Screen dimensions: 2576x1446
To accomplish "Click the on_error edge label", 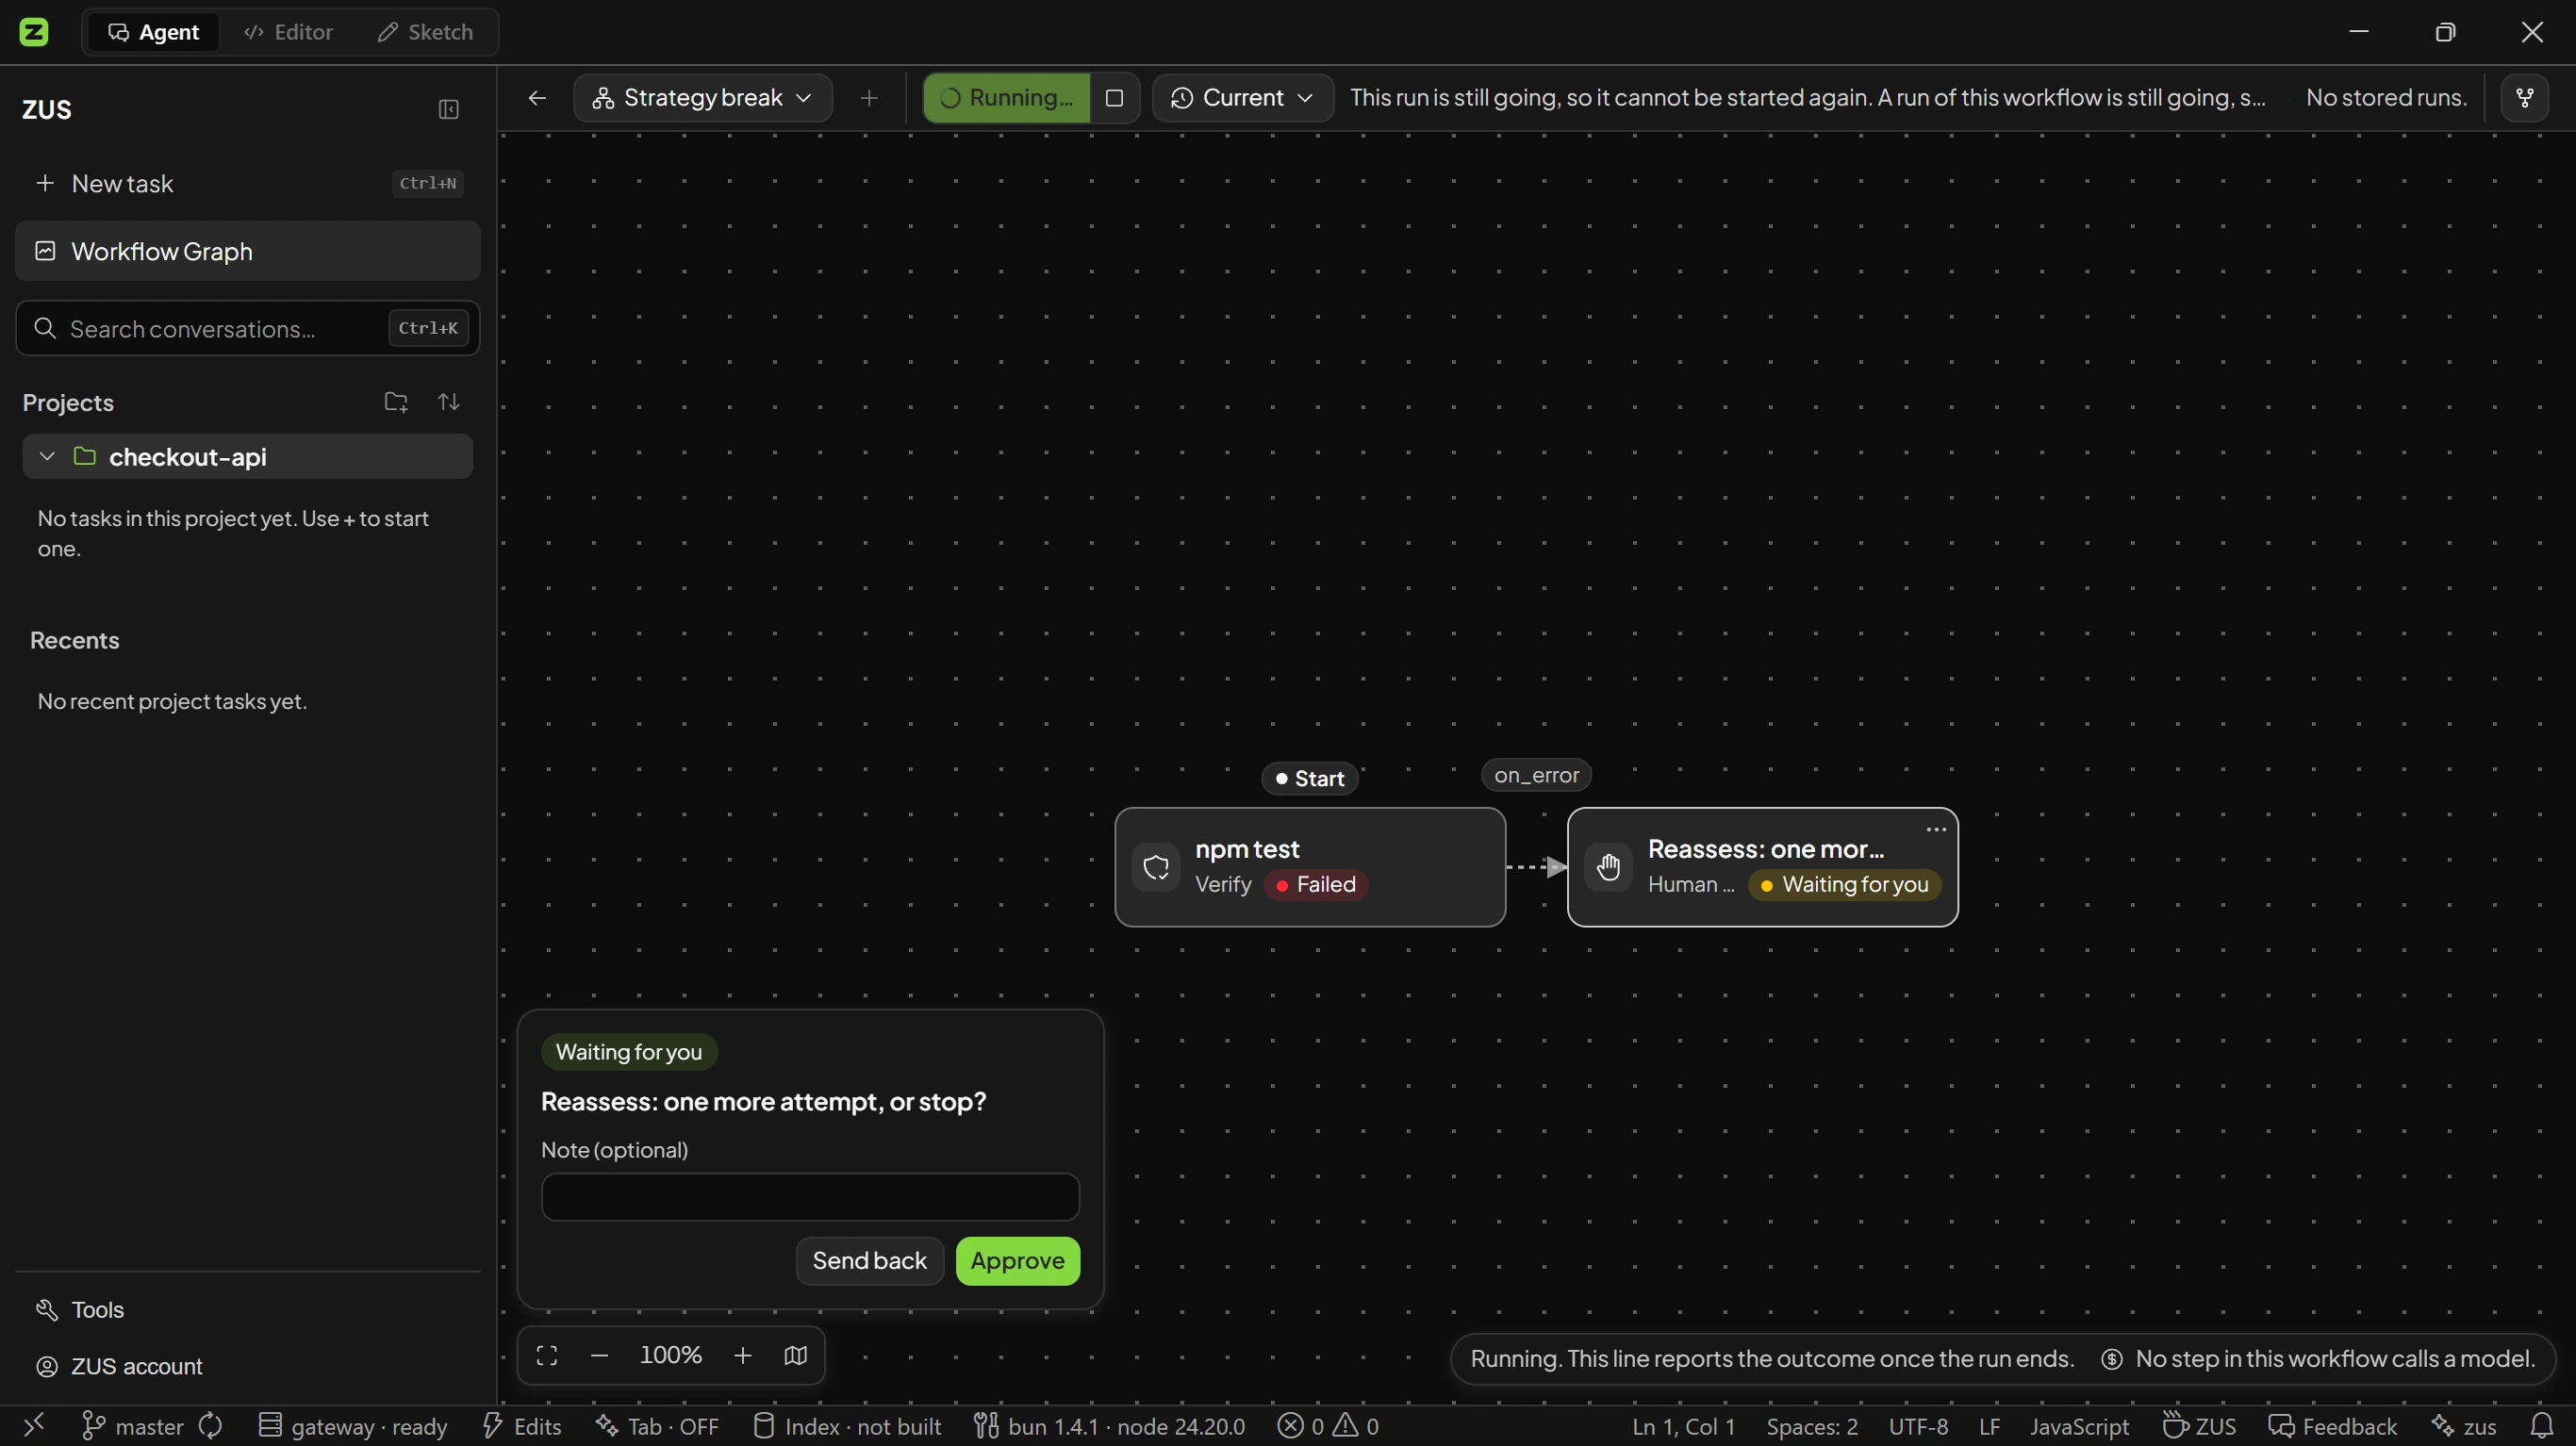I will [x=1536, y=775].
